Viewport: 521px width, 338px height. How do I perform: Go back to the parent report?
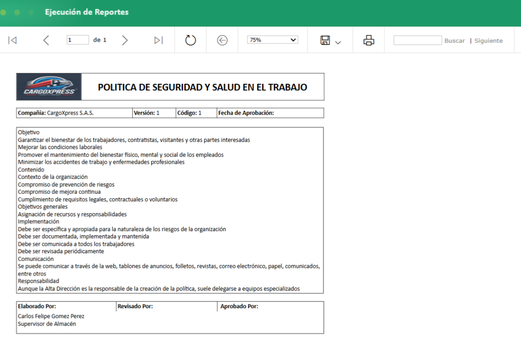(x=222, y=40)
